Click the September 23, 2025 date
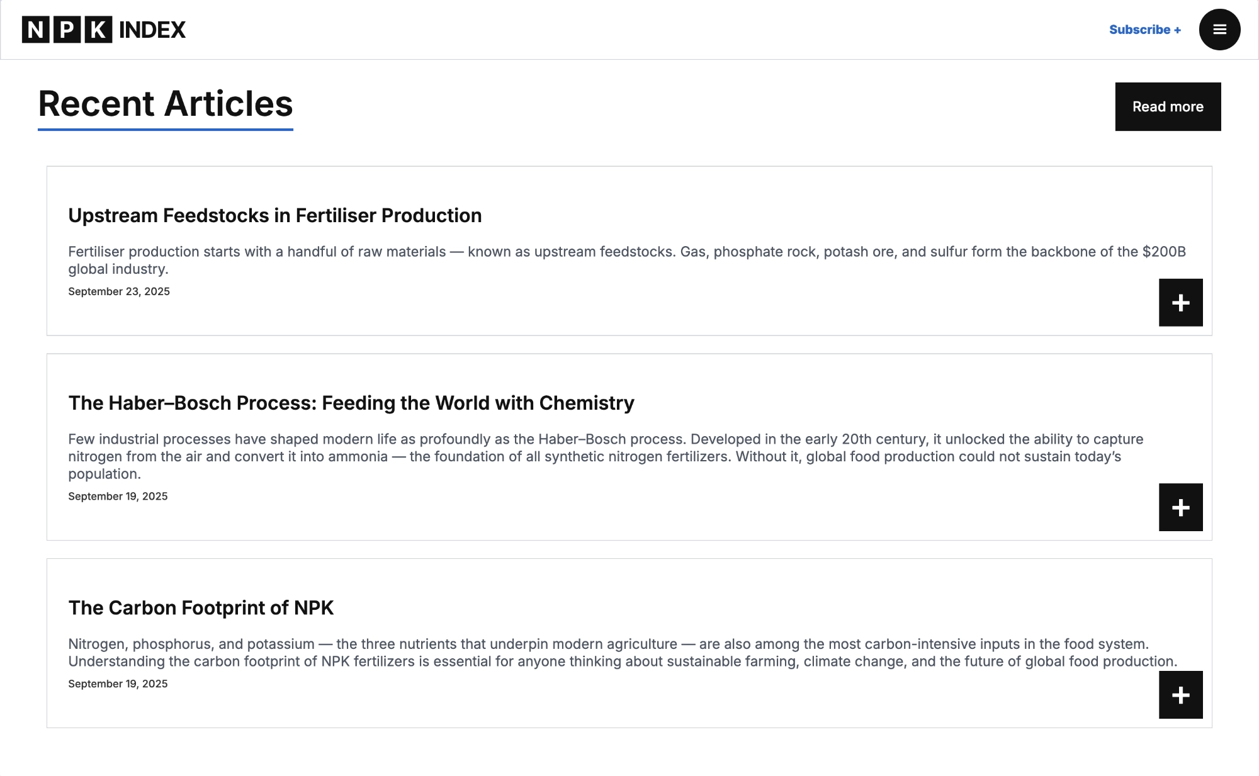Viewport: 1259px width, 776px height. click(x=119, y=291)
